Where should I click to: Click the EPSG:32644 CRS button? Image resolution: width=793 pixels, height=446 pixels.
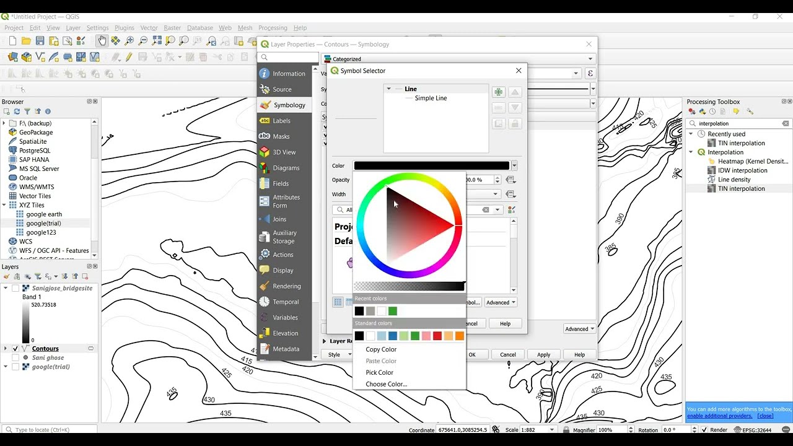(752, 430)
